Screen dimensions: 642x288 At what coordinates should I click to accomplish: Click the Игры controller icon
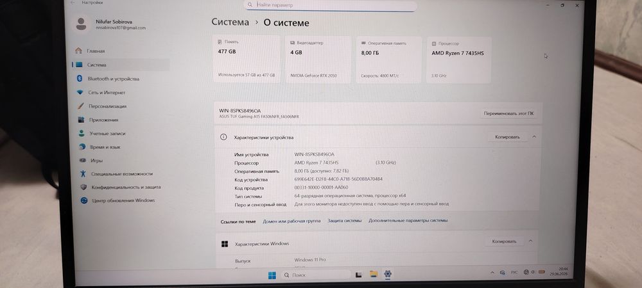[83, 161]
